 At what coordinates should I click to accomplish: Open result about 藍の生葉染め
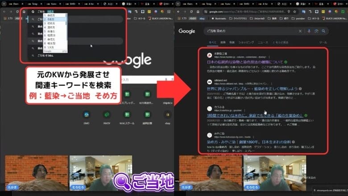click(x=255, y=116)
